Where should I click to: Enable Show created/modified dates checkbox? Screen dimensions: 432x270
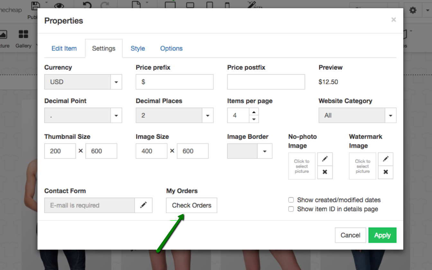coord(291,200)
